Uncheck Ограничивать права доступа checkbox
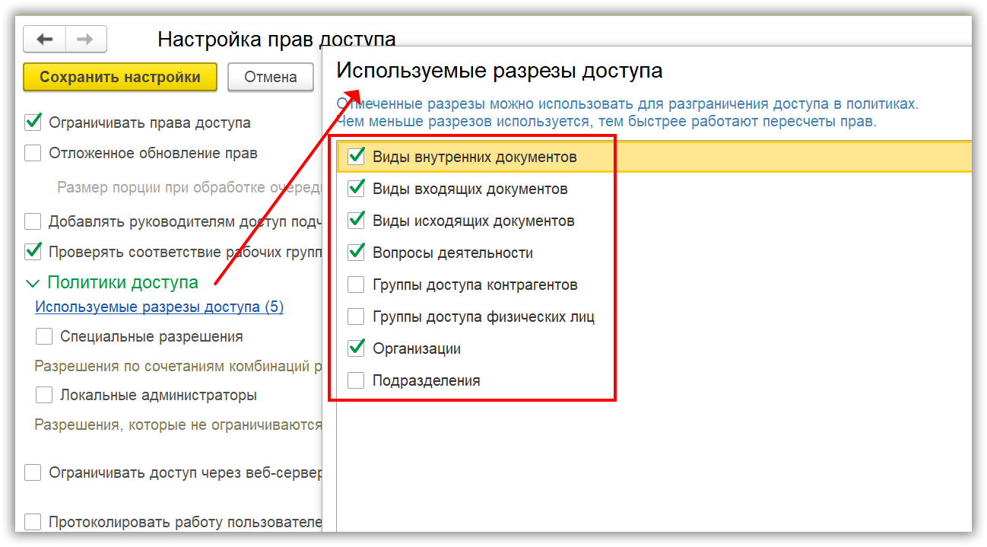This screenshot has height=547, width=987. tap(33, 122)
